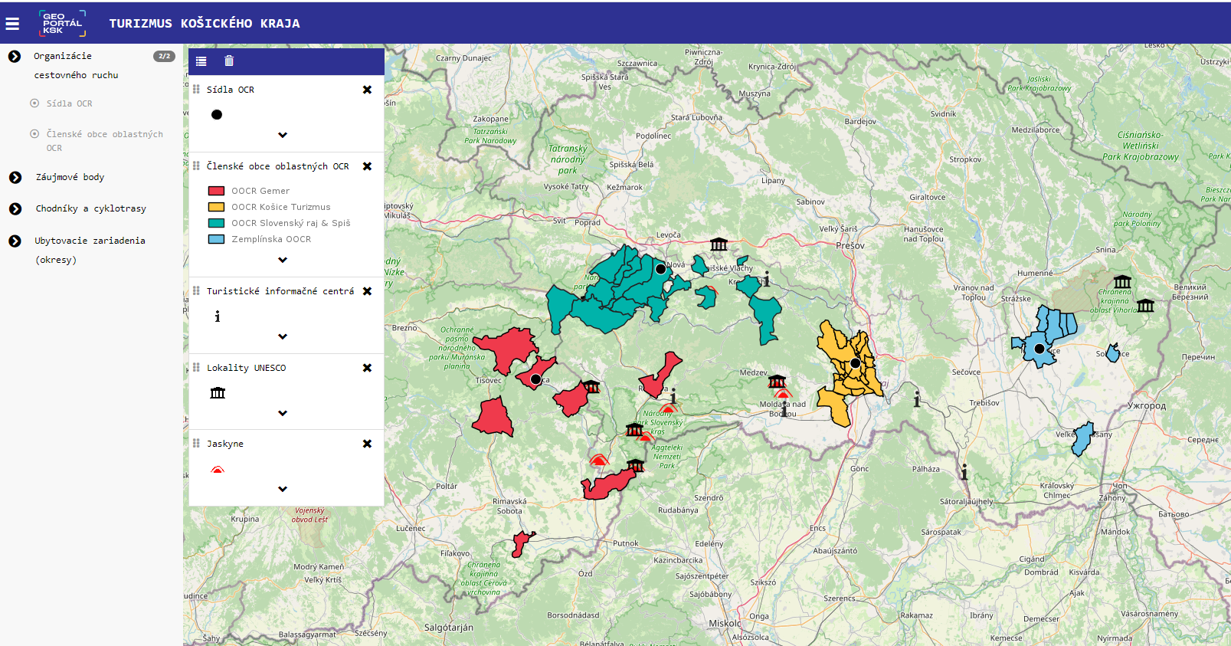Remove the Lokality UNESCO layer
The image size is (1231, 646).
[x=367, y=368]
